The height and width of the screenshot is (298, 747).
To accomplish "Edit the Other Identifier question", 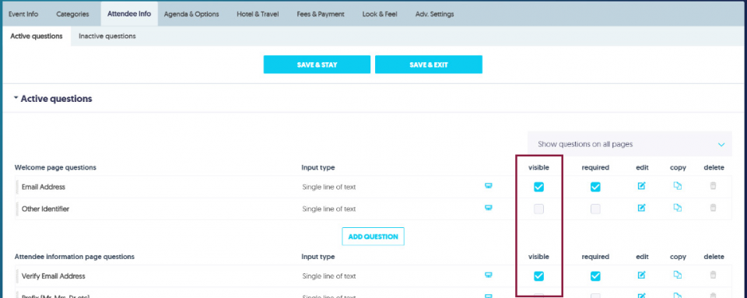I will [x=642, y=208].
